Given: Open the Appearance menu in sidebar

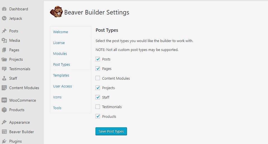Looking at the screenshot, I should (19, 122).
